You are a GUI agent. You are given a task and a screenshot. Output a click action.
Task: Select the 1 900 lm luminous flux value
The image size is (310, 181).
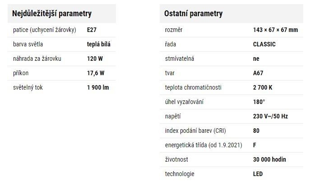(98, 87)
